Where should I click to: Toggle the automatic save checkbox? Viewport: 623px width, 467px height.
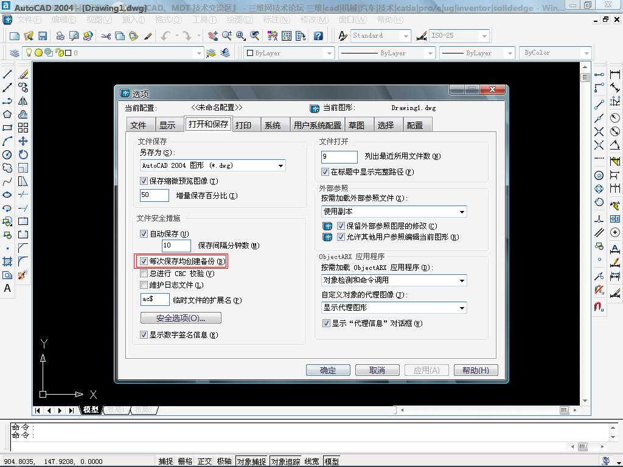pos(144,234)
